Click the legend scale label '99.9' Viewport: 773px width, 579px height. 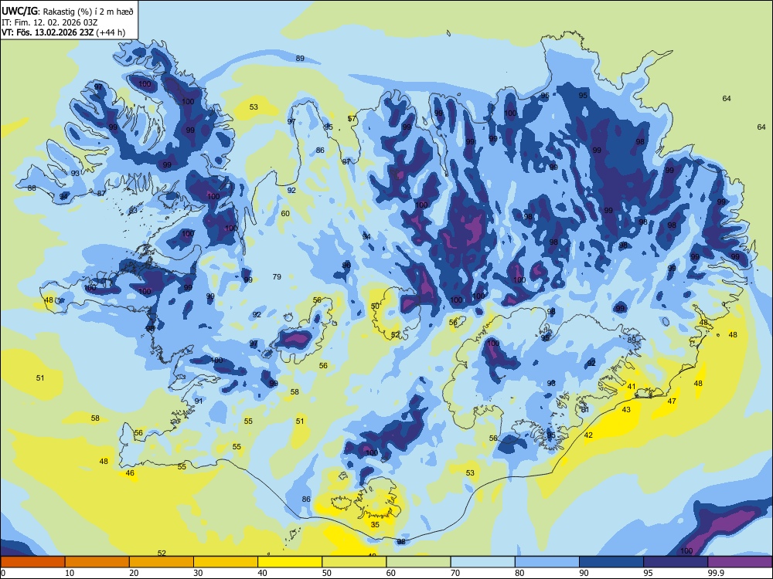click(716, 573)
